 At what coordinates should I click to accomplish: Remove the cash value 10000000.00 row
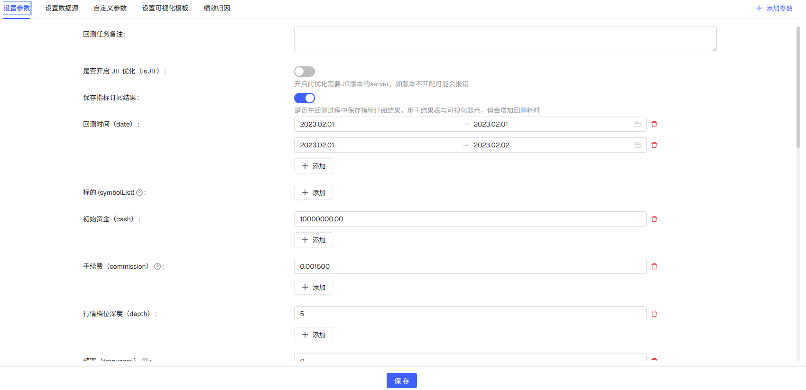[654, 219]
